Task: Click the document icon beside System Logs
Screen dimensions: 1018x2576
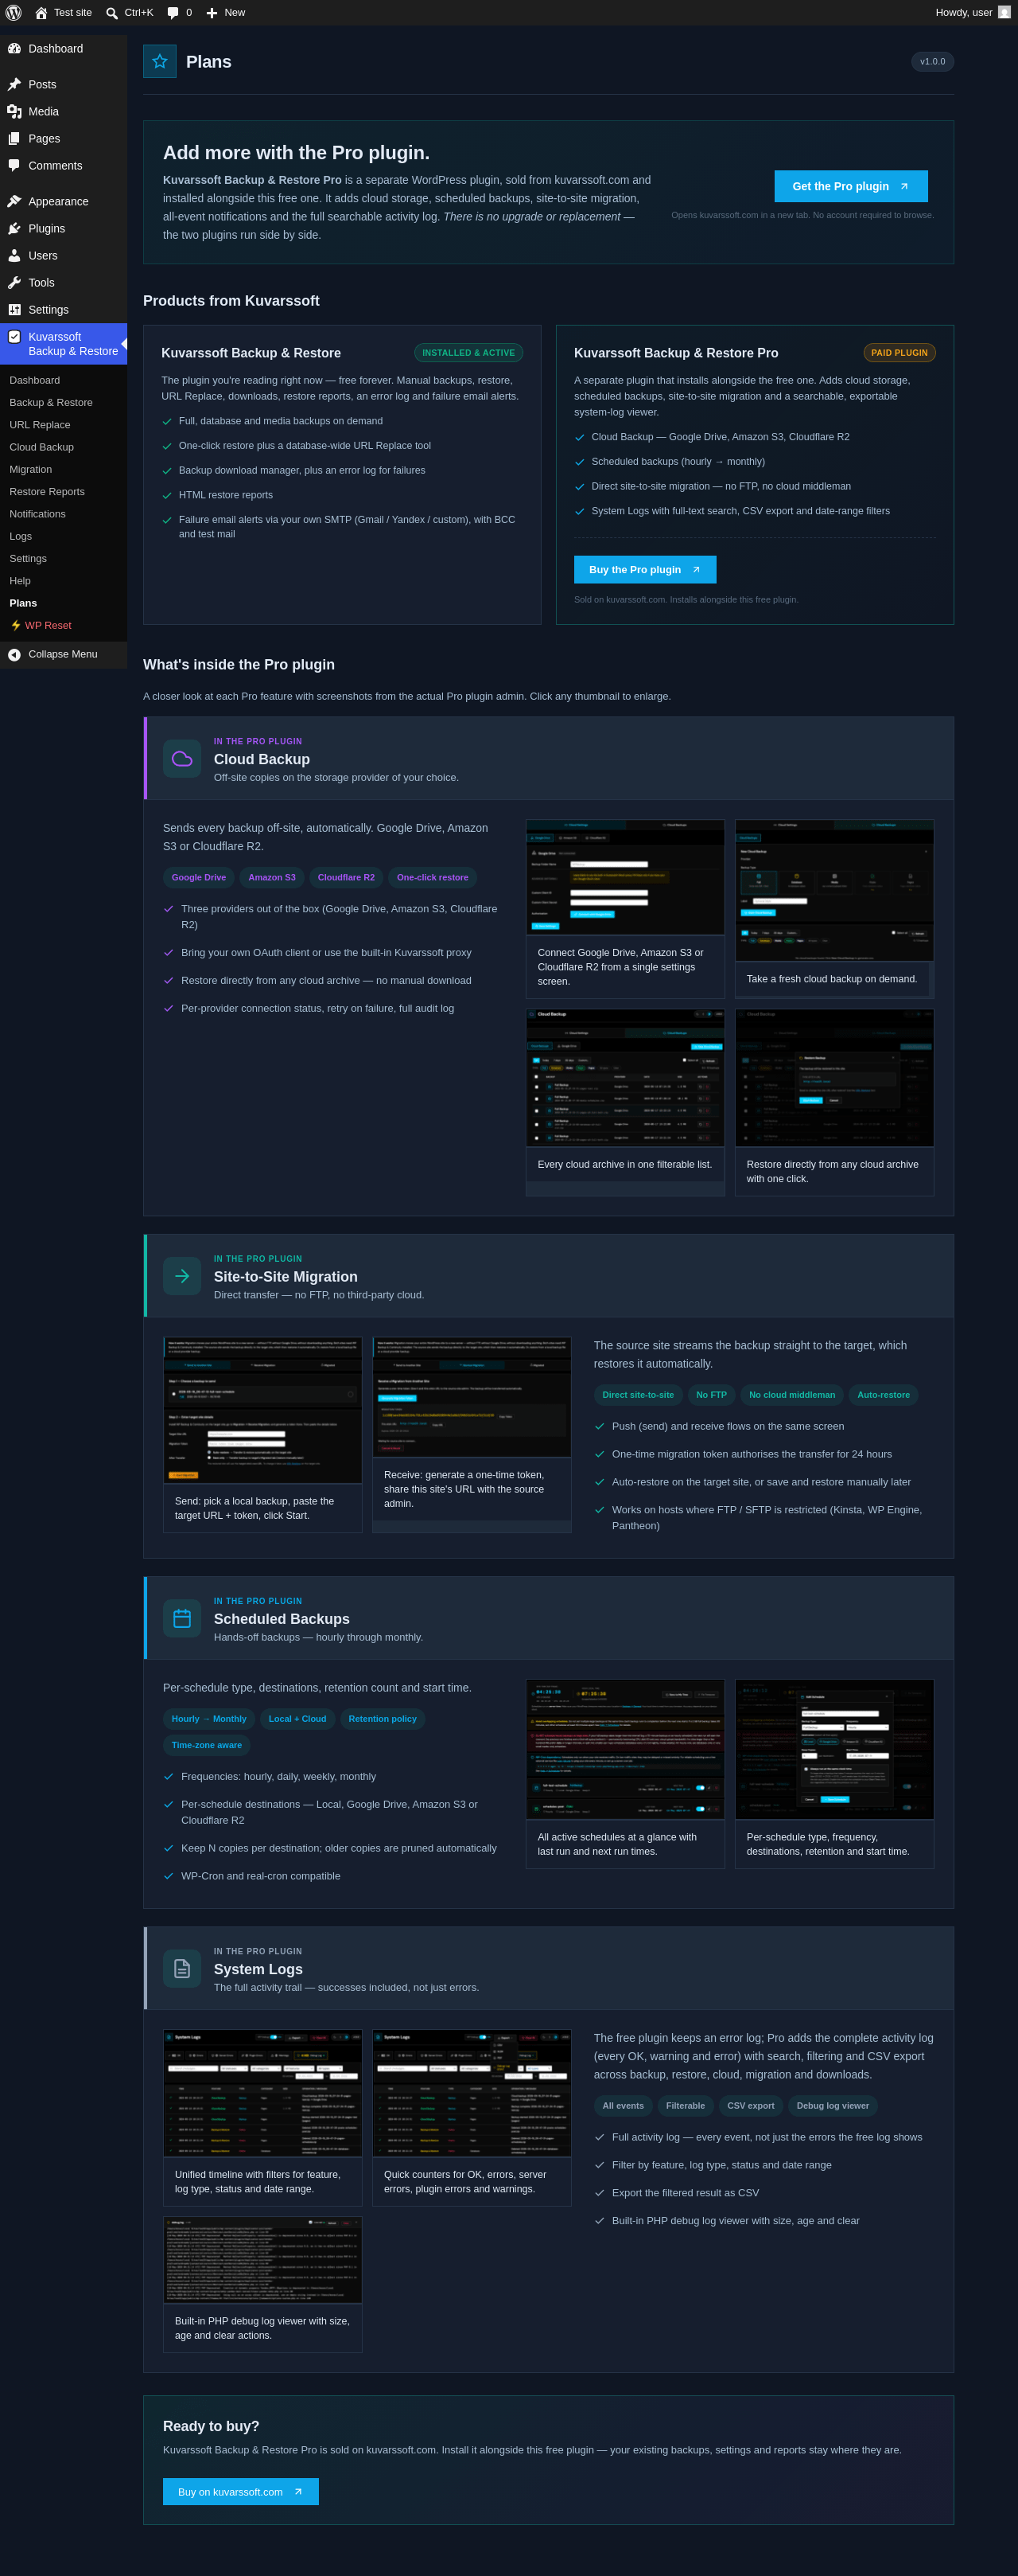Action: pos(182,1968)
